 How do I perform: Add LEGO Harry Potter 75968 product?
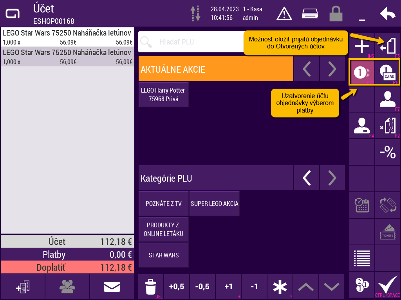coord(164,95)
